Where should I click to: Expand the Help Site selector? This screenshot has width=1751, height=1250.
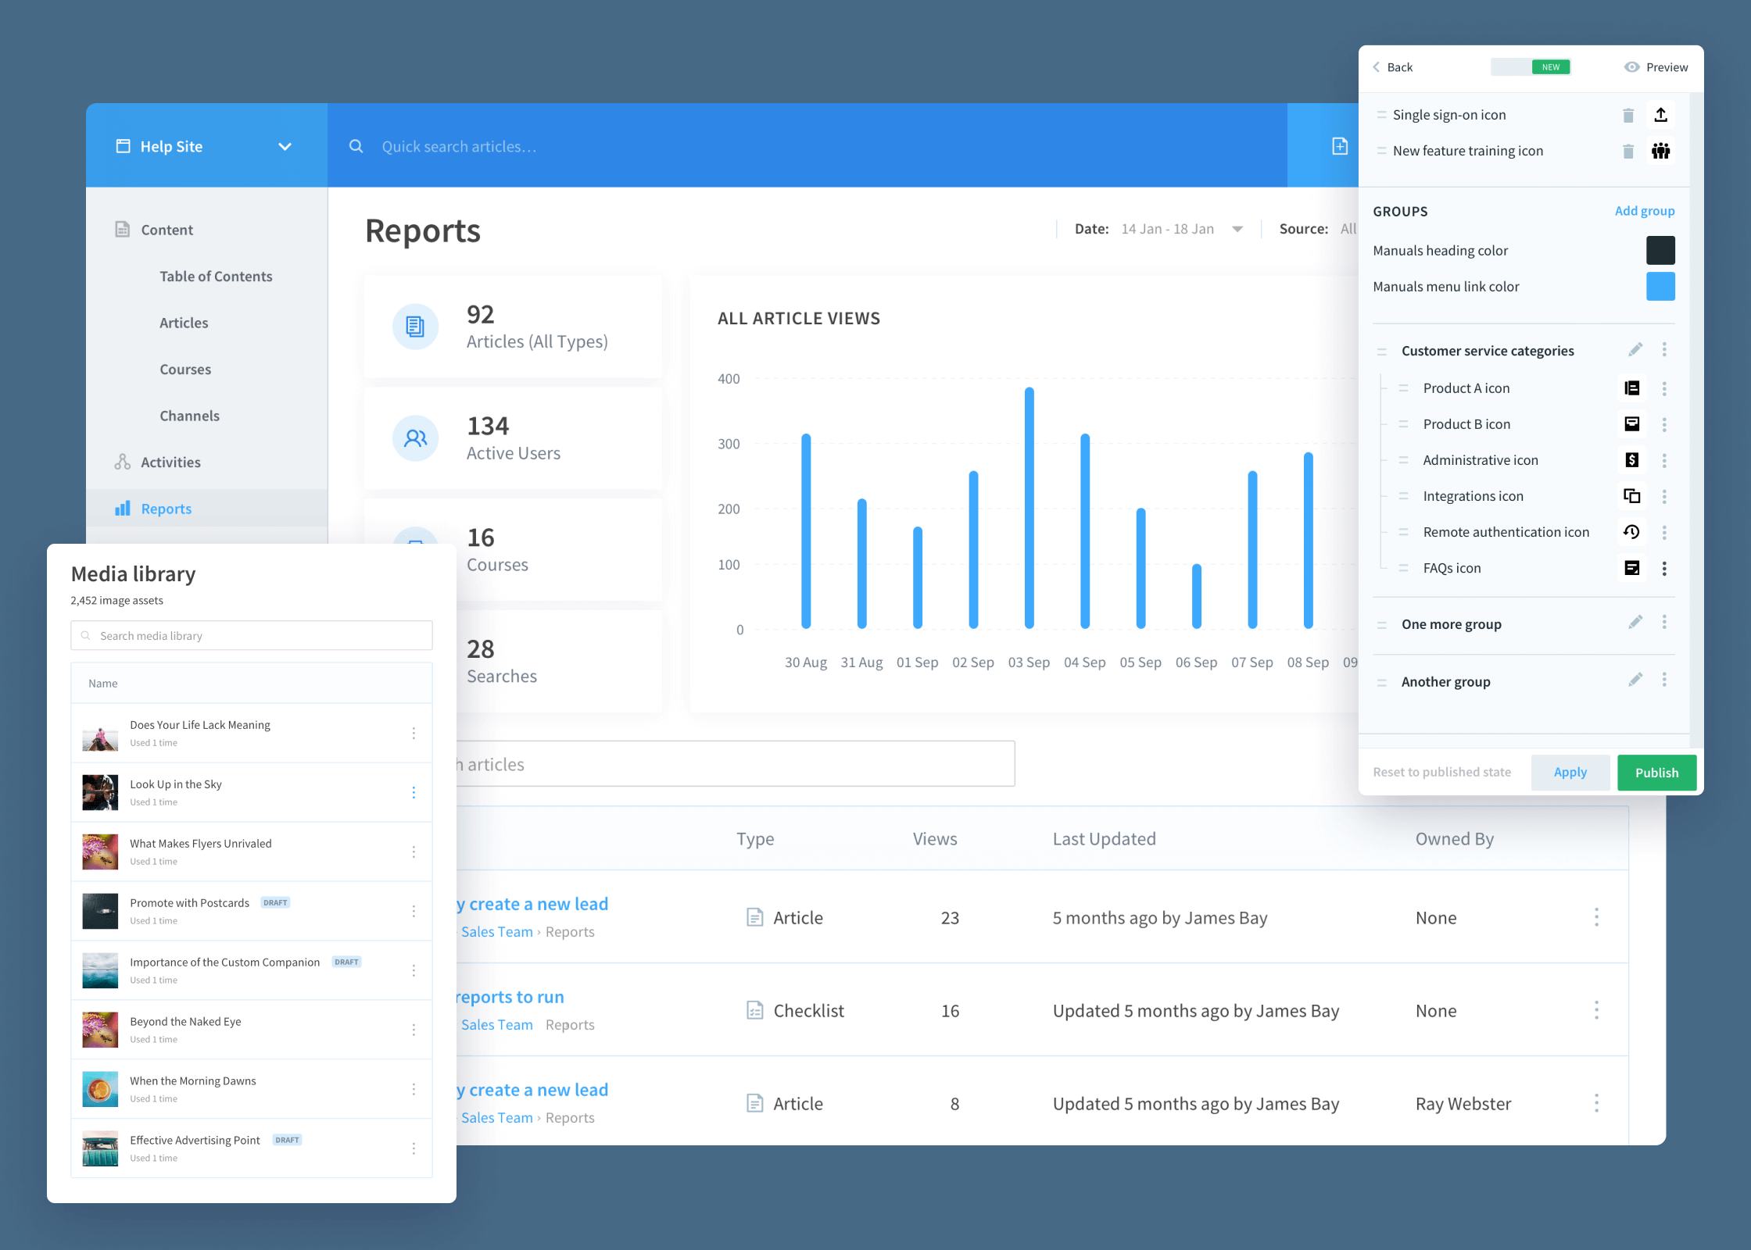(285, 146)
